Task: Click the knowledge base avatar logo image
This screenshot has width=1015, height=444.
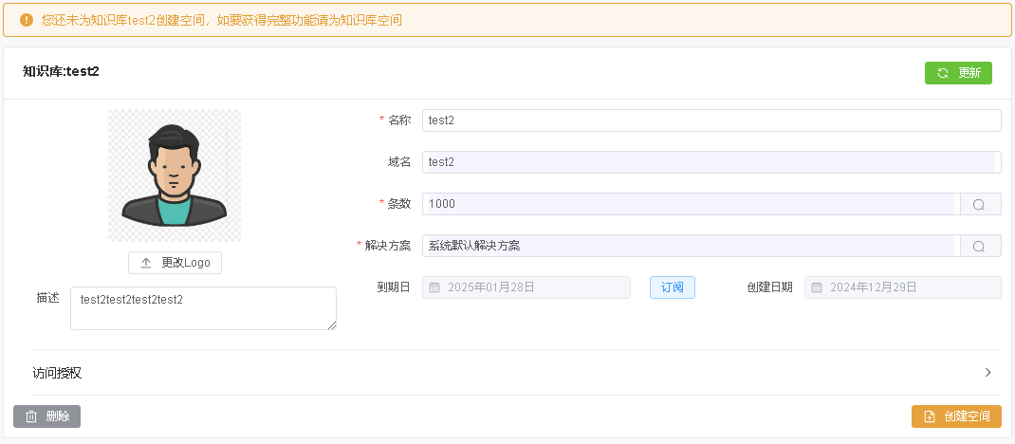Action: pyautogui.click(x=175, y=176)
